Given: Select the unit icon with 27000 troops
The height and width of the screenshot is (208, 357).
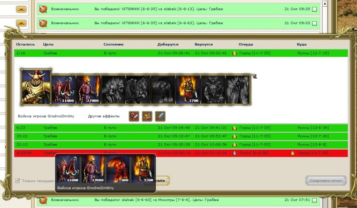Looking at the screenshot, I should pyautogui.click(x=89, y=90).
